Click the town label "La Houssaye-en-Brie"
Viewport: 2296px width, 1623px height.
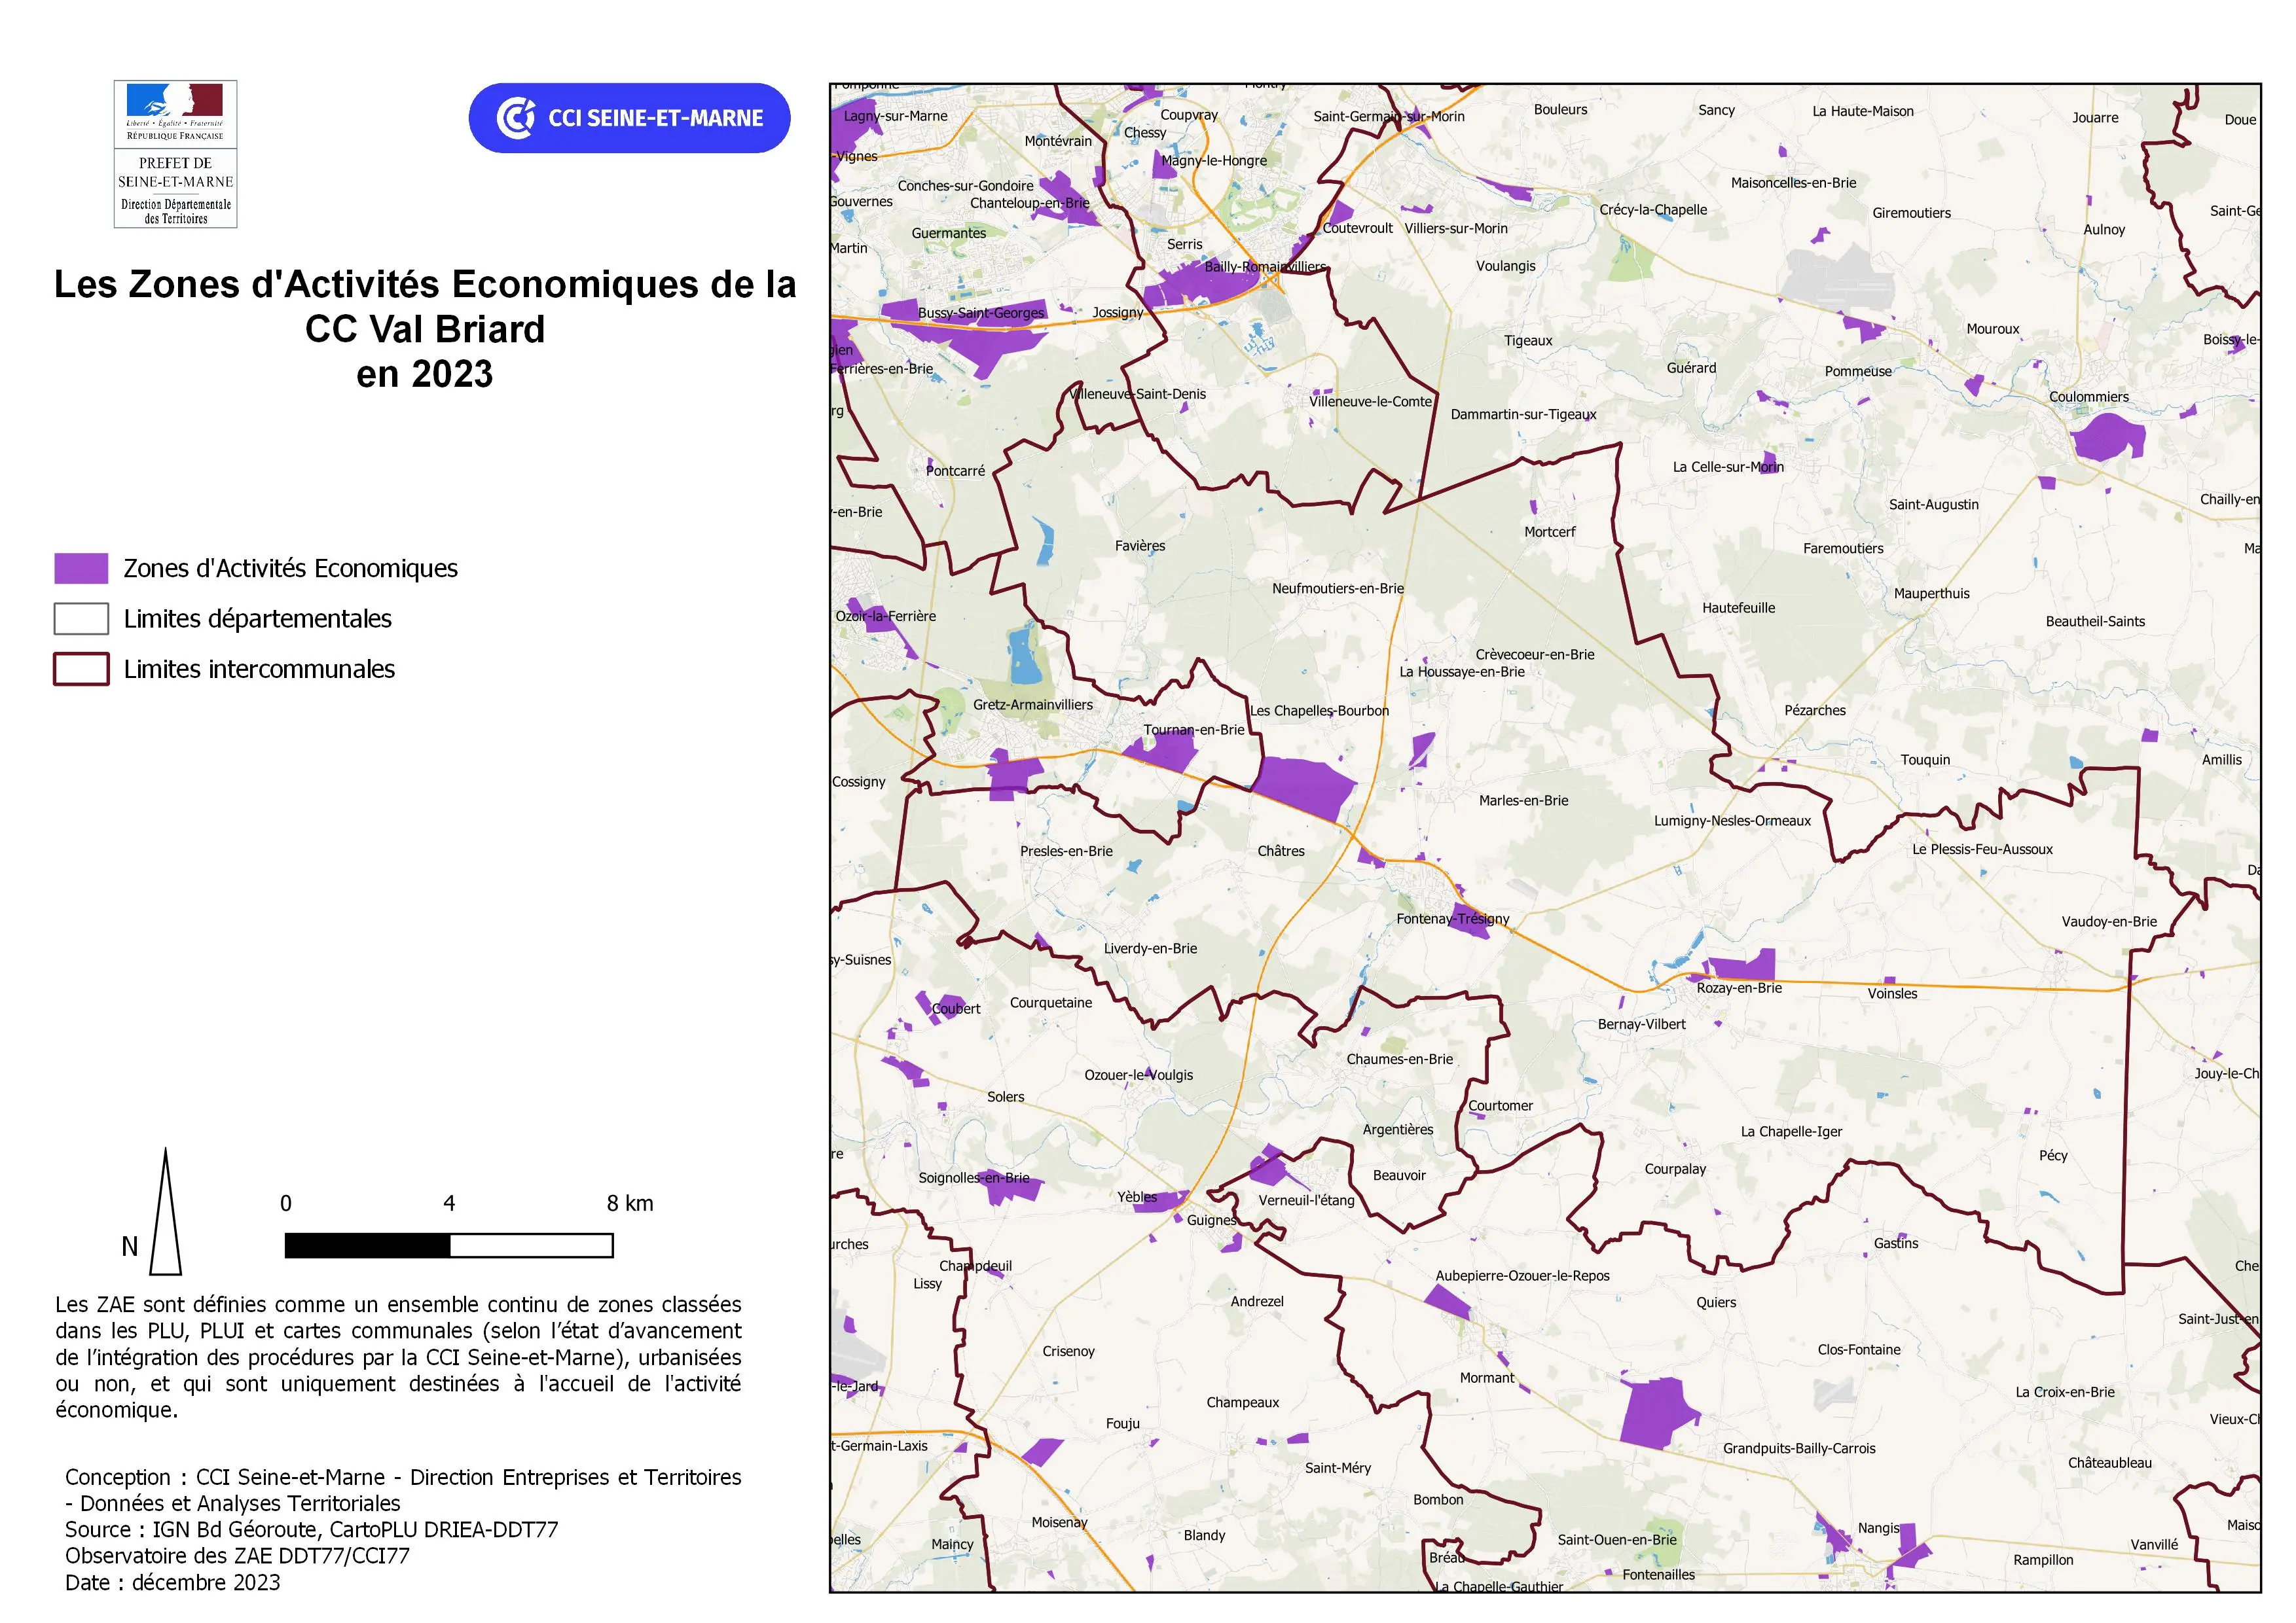[x=1462, y=671]
